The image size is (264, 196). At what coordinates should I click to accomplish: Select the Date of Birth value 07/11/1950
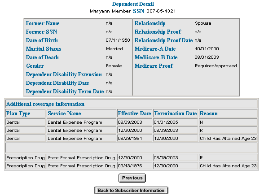click(118, 40)
